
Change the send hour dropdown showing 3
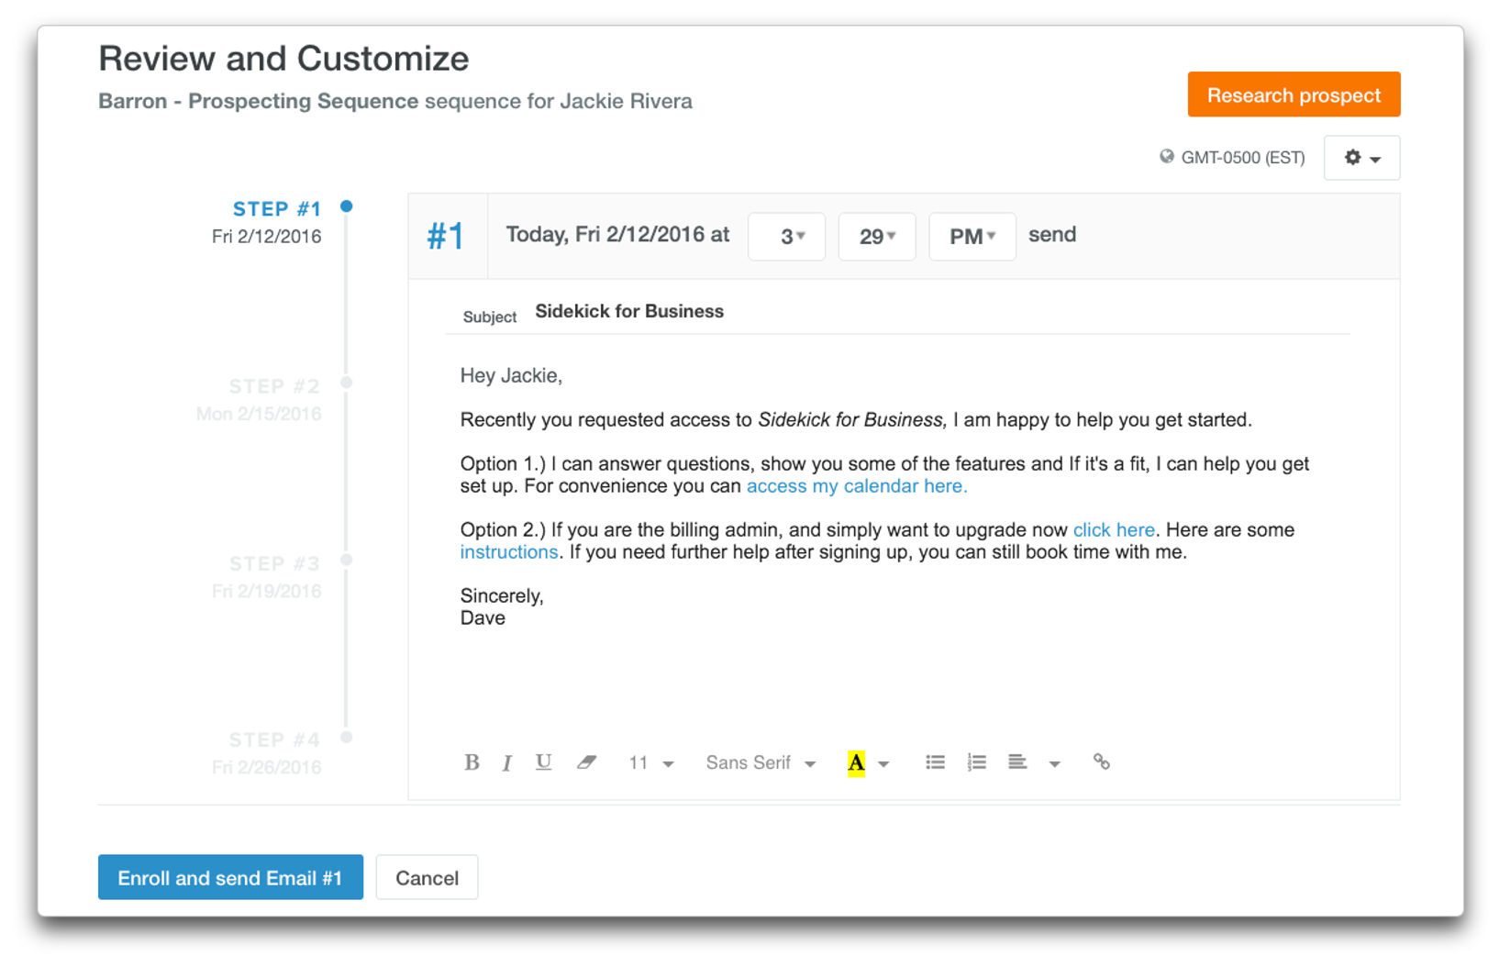(787, 237)
